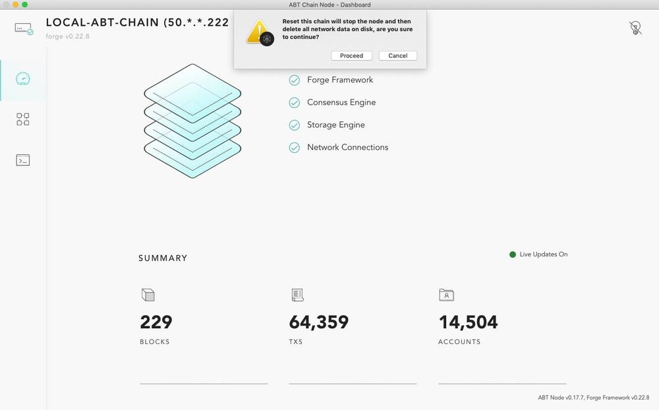
Task: Click the SUMMARY heading
Action: [163, 258]
